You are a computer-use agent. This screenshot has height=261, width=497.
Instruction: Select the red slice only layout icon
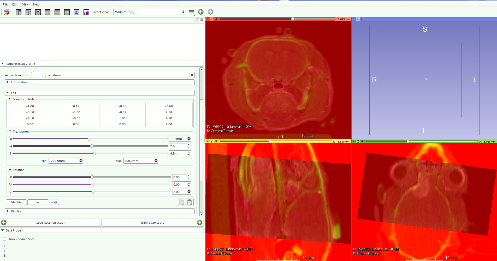point(48,12)
